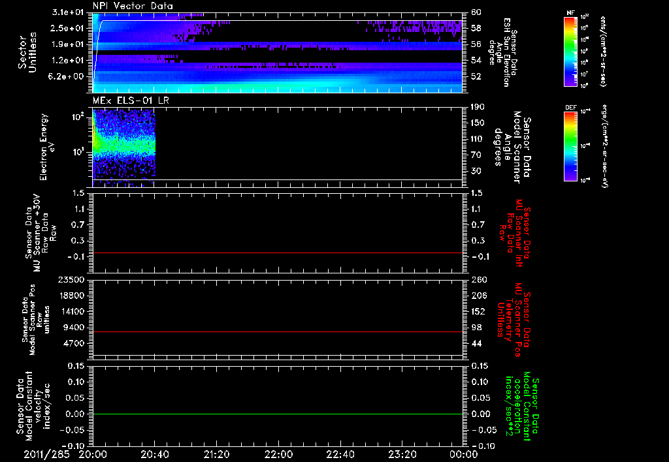Image resolution: width=669 pixels, height=462 pixels.
Task: Click the '21:20' time axis label
Action: point(216,454)
